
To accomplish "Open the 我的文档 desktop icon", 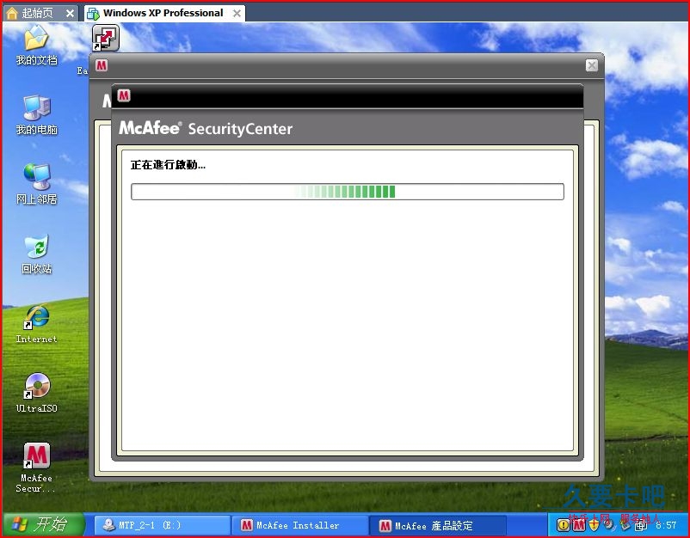I will click(36, 46).
